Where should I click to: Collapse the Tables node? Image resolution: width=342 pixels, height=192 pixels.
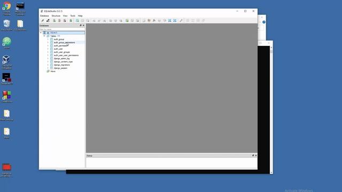[44, 36]
